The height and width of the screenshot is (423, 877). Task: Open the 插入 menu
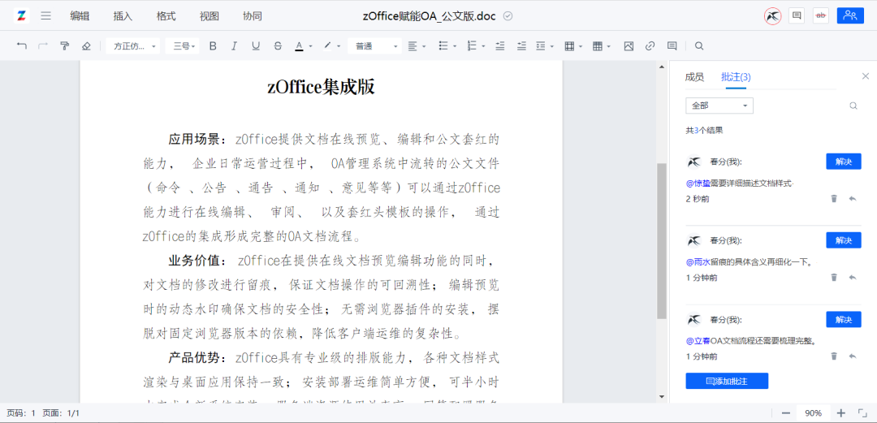point(123,16)
